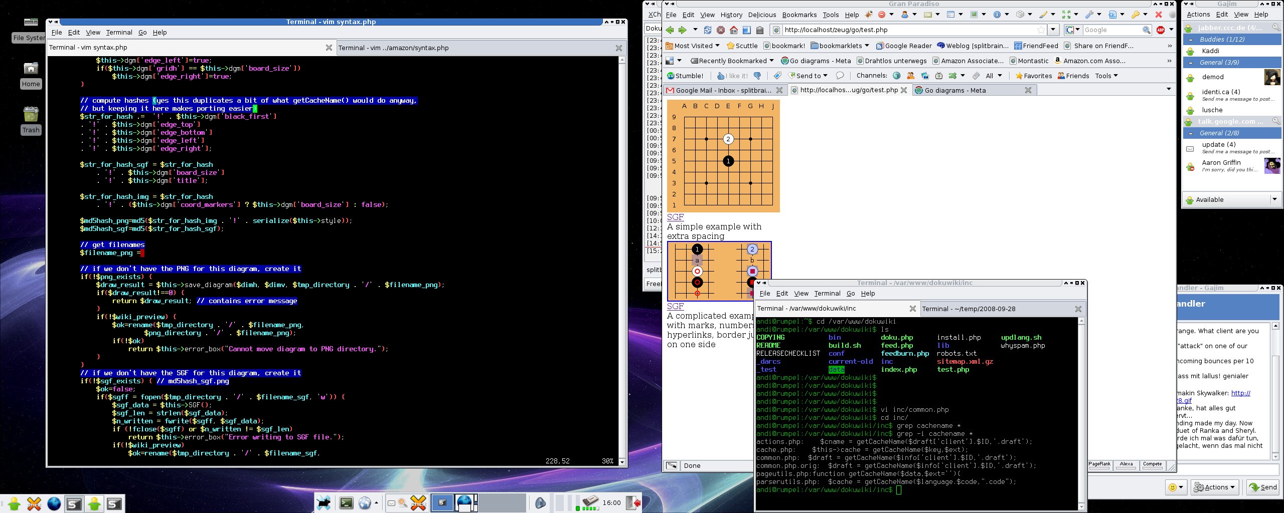1284x513 pixels.
Task: Collapse the Buddies (1/12) group
Action: pyautogui.click(x=1191, y=39)
